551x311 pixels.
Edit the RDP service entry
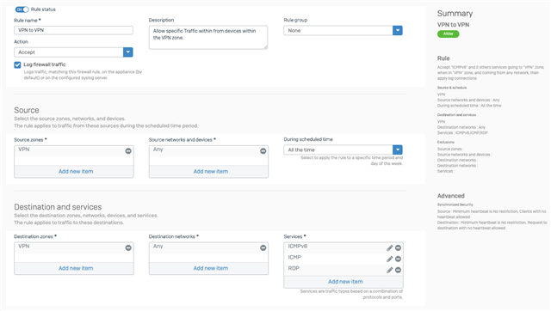[389, 270]
